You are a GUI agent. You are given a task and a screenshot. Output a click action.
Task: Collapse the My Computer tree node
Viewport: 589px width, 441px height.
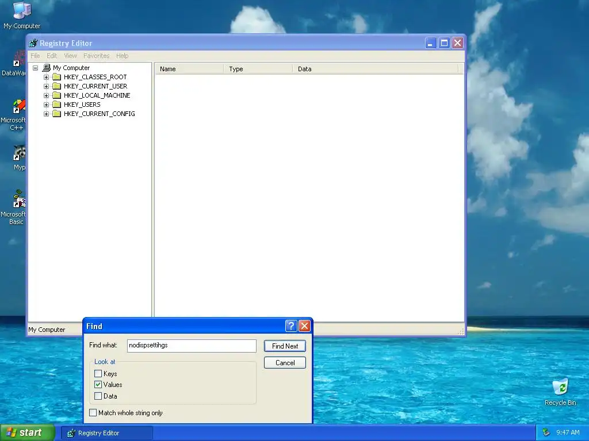35,68
